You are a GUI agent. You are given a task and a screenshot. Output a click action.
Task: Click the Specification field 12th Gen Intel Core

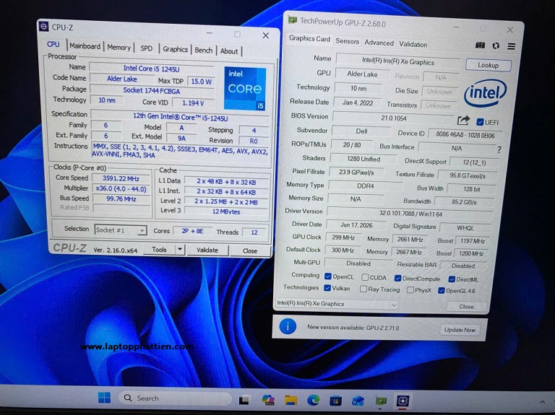pyautogui.click(x=180, y=117)
